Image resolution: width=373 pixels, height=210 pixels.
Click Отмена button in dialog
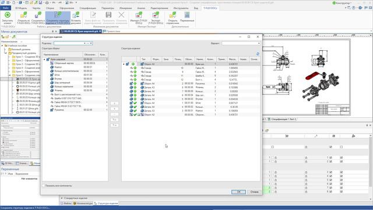coord(254,192)
